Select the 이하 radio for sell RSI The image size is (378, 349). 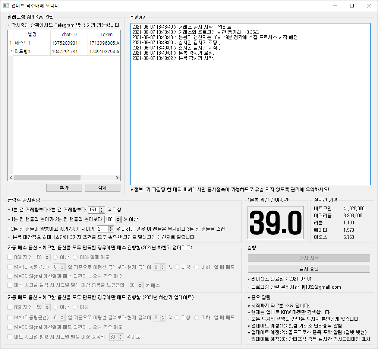coord(76,307)
